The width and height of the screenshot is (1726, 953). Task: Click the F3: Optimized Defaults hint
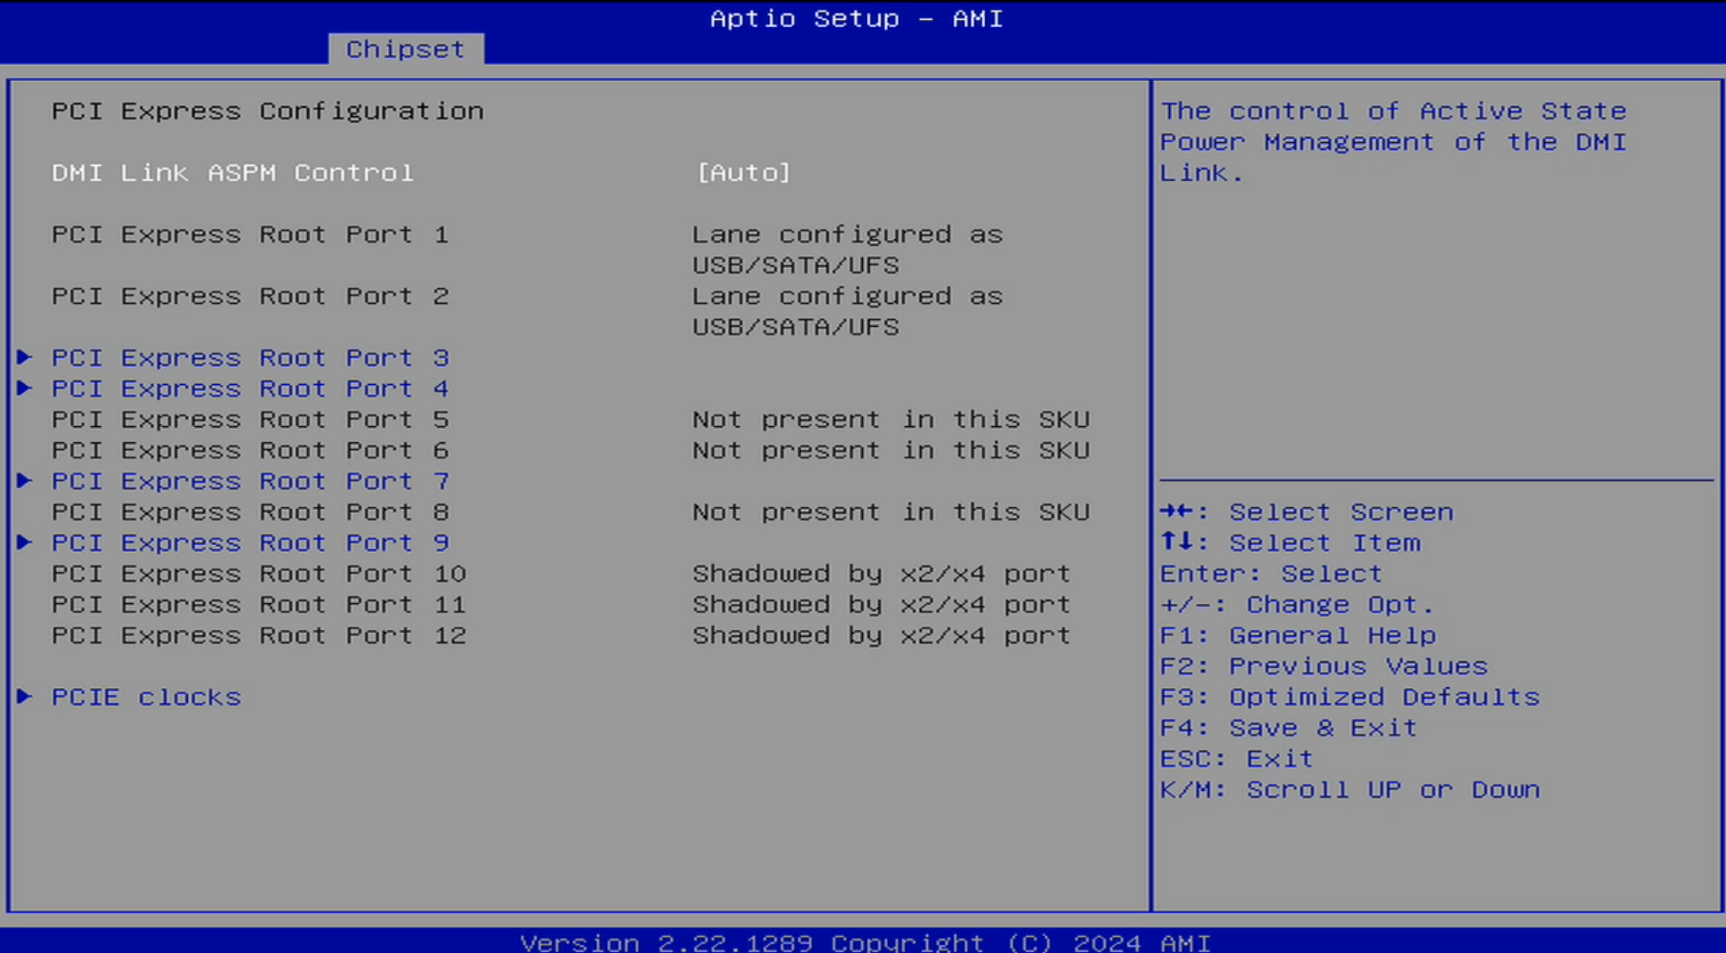coord(1349,697)
